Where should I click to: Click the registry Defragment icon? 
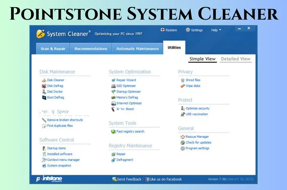113,160
